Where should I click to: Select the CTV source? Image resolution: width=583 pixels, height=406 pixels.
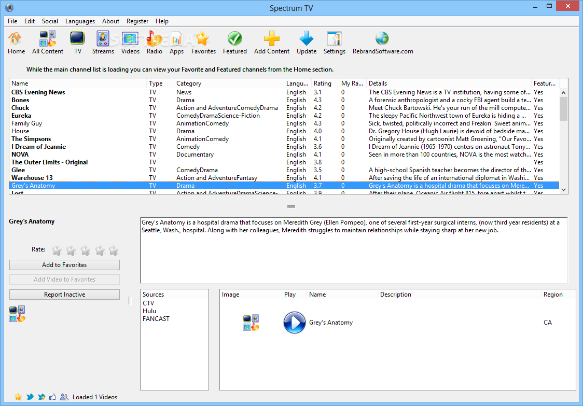point(148,303)
